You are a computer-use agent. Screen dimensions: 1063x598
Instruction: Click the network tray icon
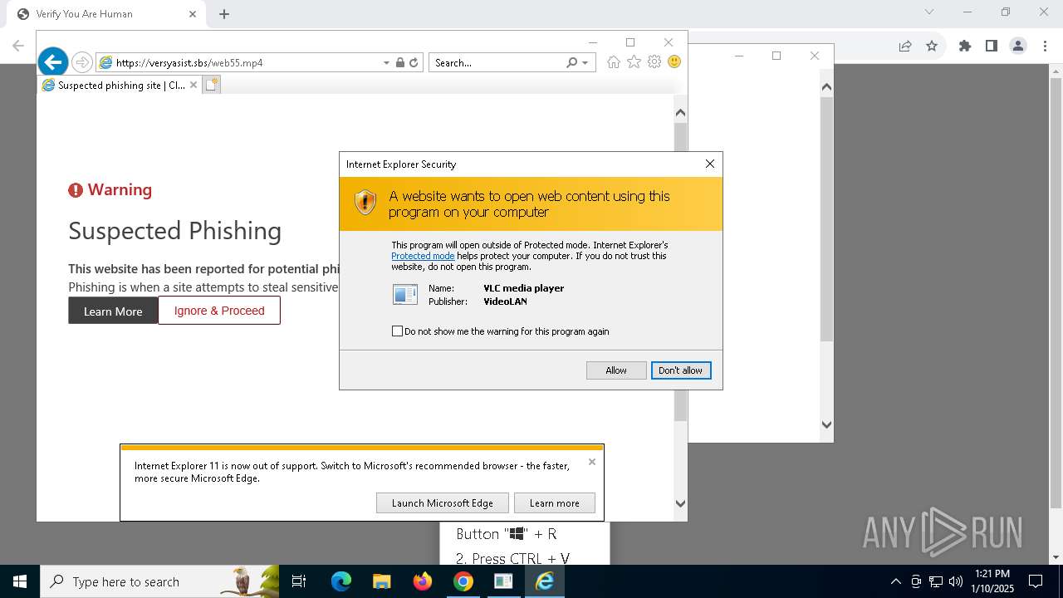point(936,581)
